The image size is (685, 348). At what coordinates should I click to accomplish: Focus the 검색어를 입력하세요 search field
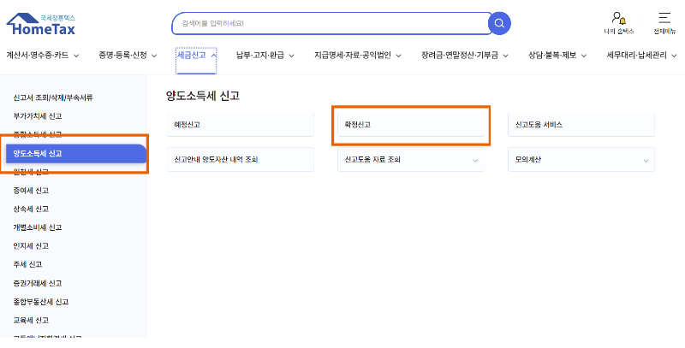[332, 24]
